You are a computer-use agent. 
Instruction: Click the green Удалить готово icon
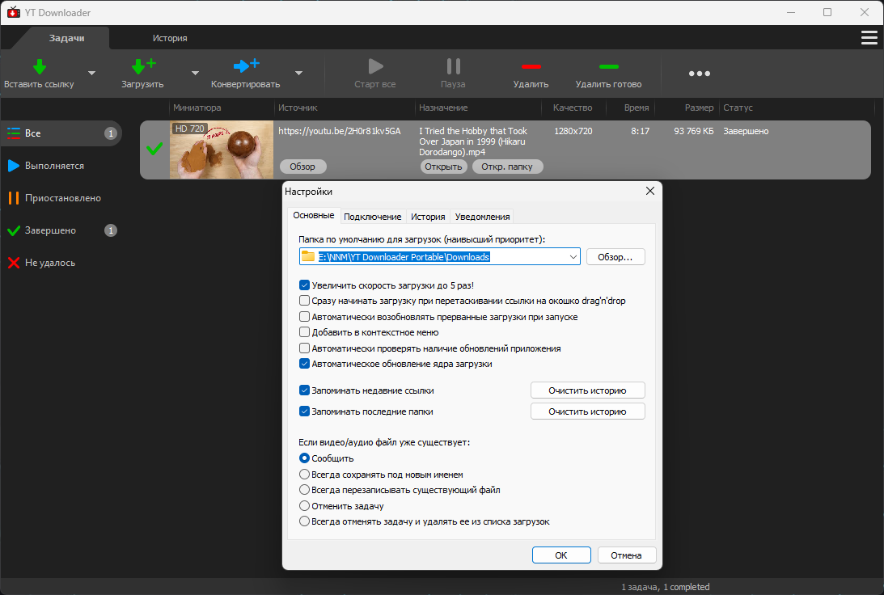[609, 66]
